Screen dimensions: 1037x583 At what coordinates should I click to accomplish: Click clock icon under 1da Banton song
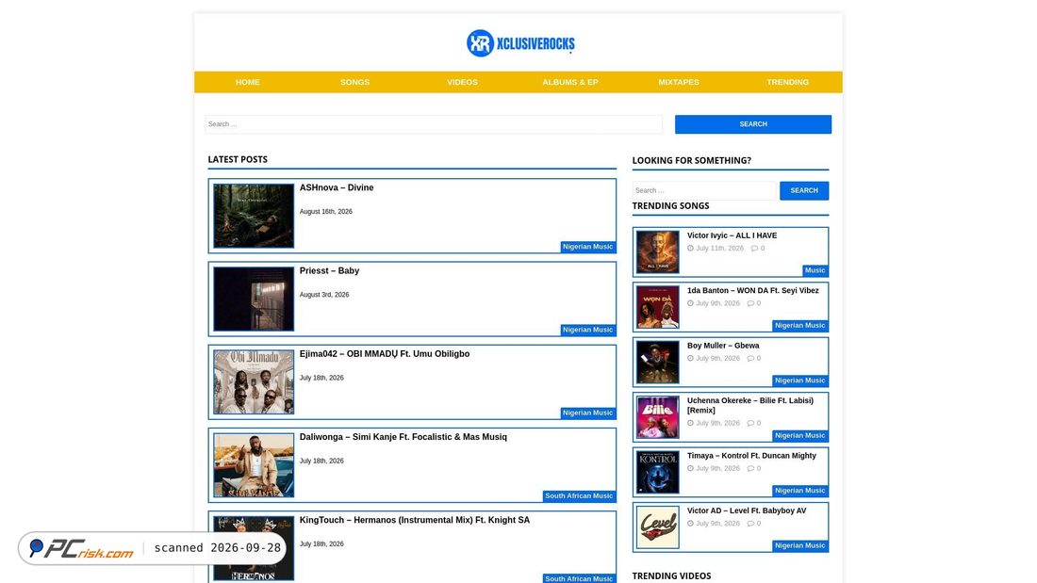pos(690,303)
